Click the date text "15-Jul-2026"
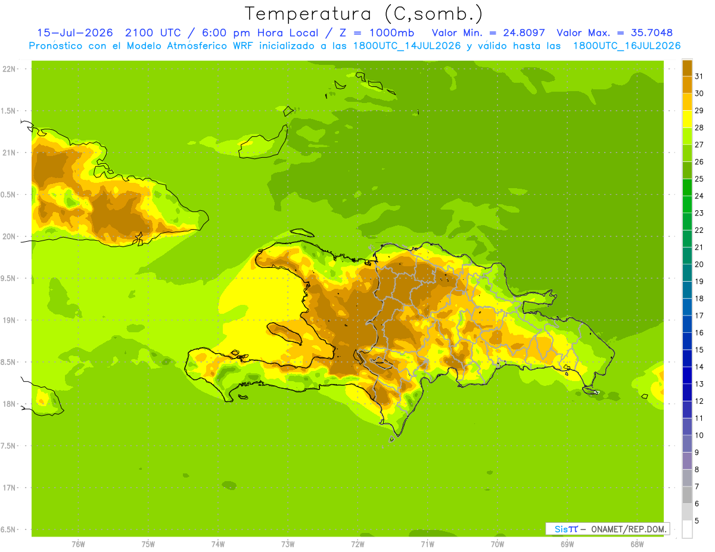Viewport: 715px width, 552px height. (75, 33)
